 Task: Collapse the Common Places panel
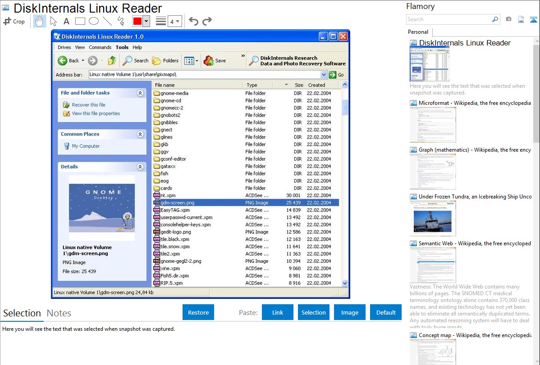click(x=140, y=134)
